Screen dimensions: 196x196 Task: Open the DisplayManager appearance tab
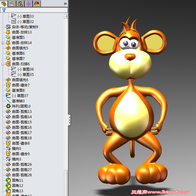[x=37, y=4]
